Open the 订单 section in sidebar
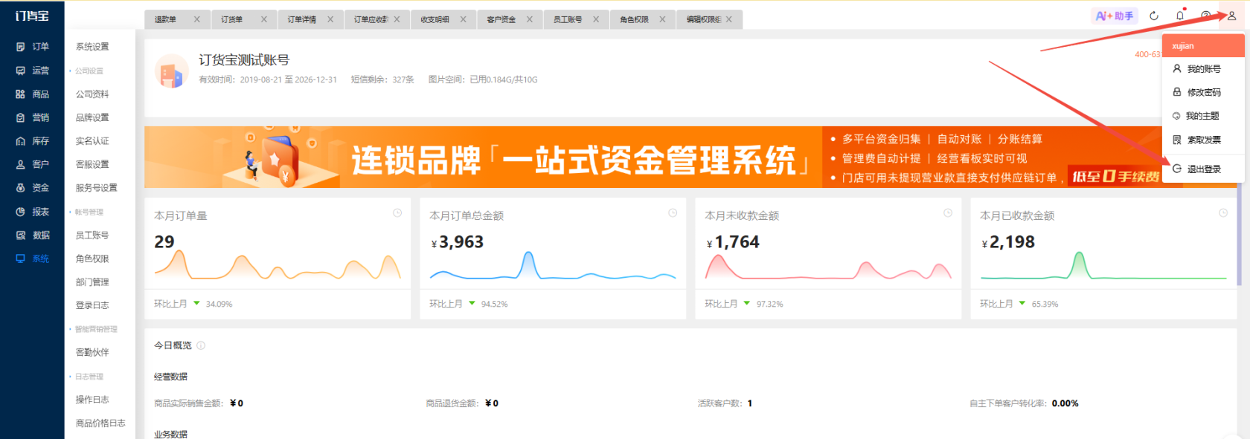The height and width of the screenshot is (439, 1250). tap(32, 47)
